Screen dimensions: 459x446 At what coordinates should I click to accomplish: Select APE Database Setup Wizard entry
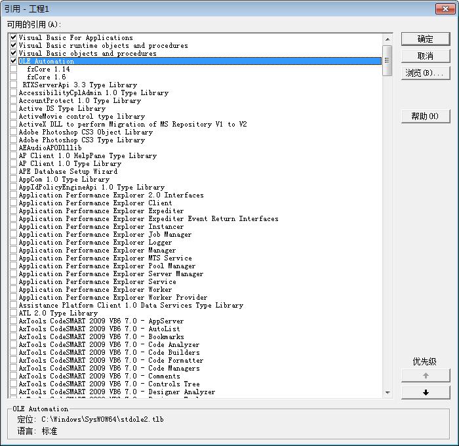click(x=68, y=172)
